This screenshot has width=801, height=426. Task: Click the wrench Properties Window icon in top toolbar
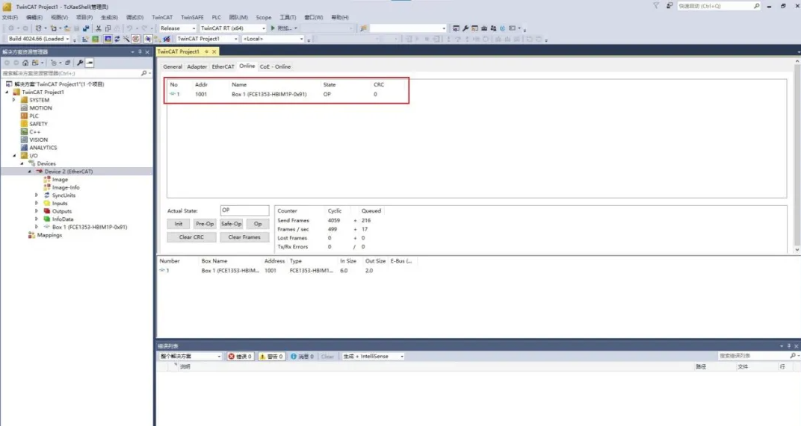click(466, 28)
